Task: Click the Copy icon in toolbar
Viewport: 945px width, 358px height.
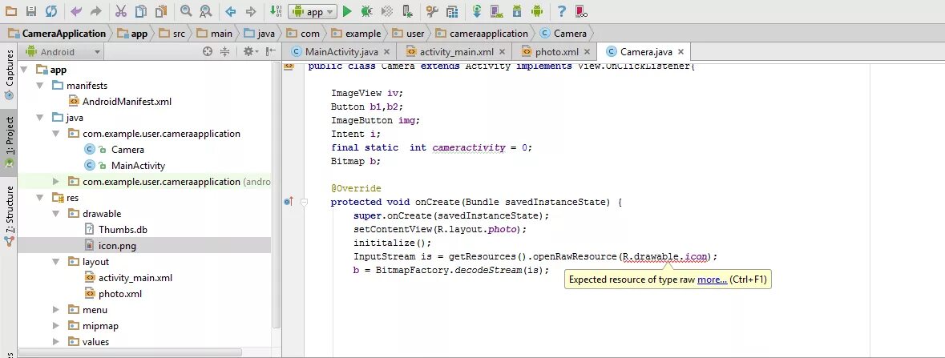Action: [140, 11]
